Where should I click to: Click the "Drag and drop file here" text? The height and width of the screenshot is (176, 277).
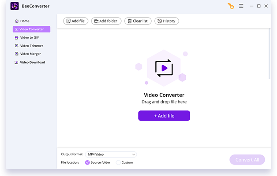[164, 102]
